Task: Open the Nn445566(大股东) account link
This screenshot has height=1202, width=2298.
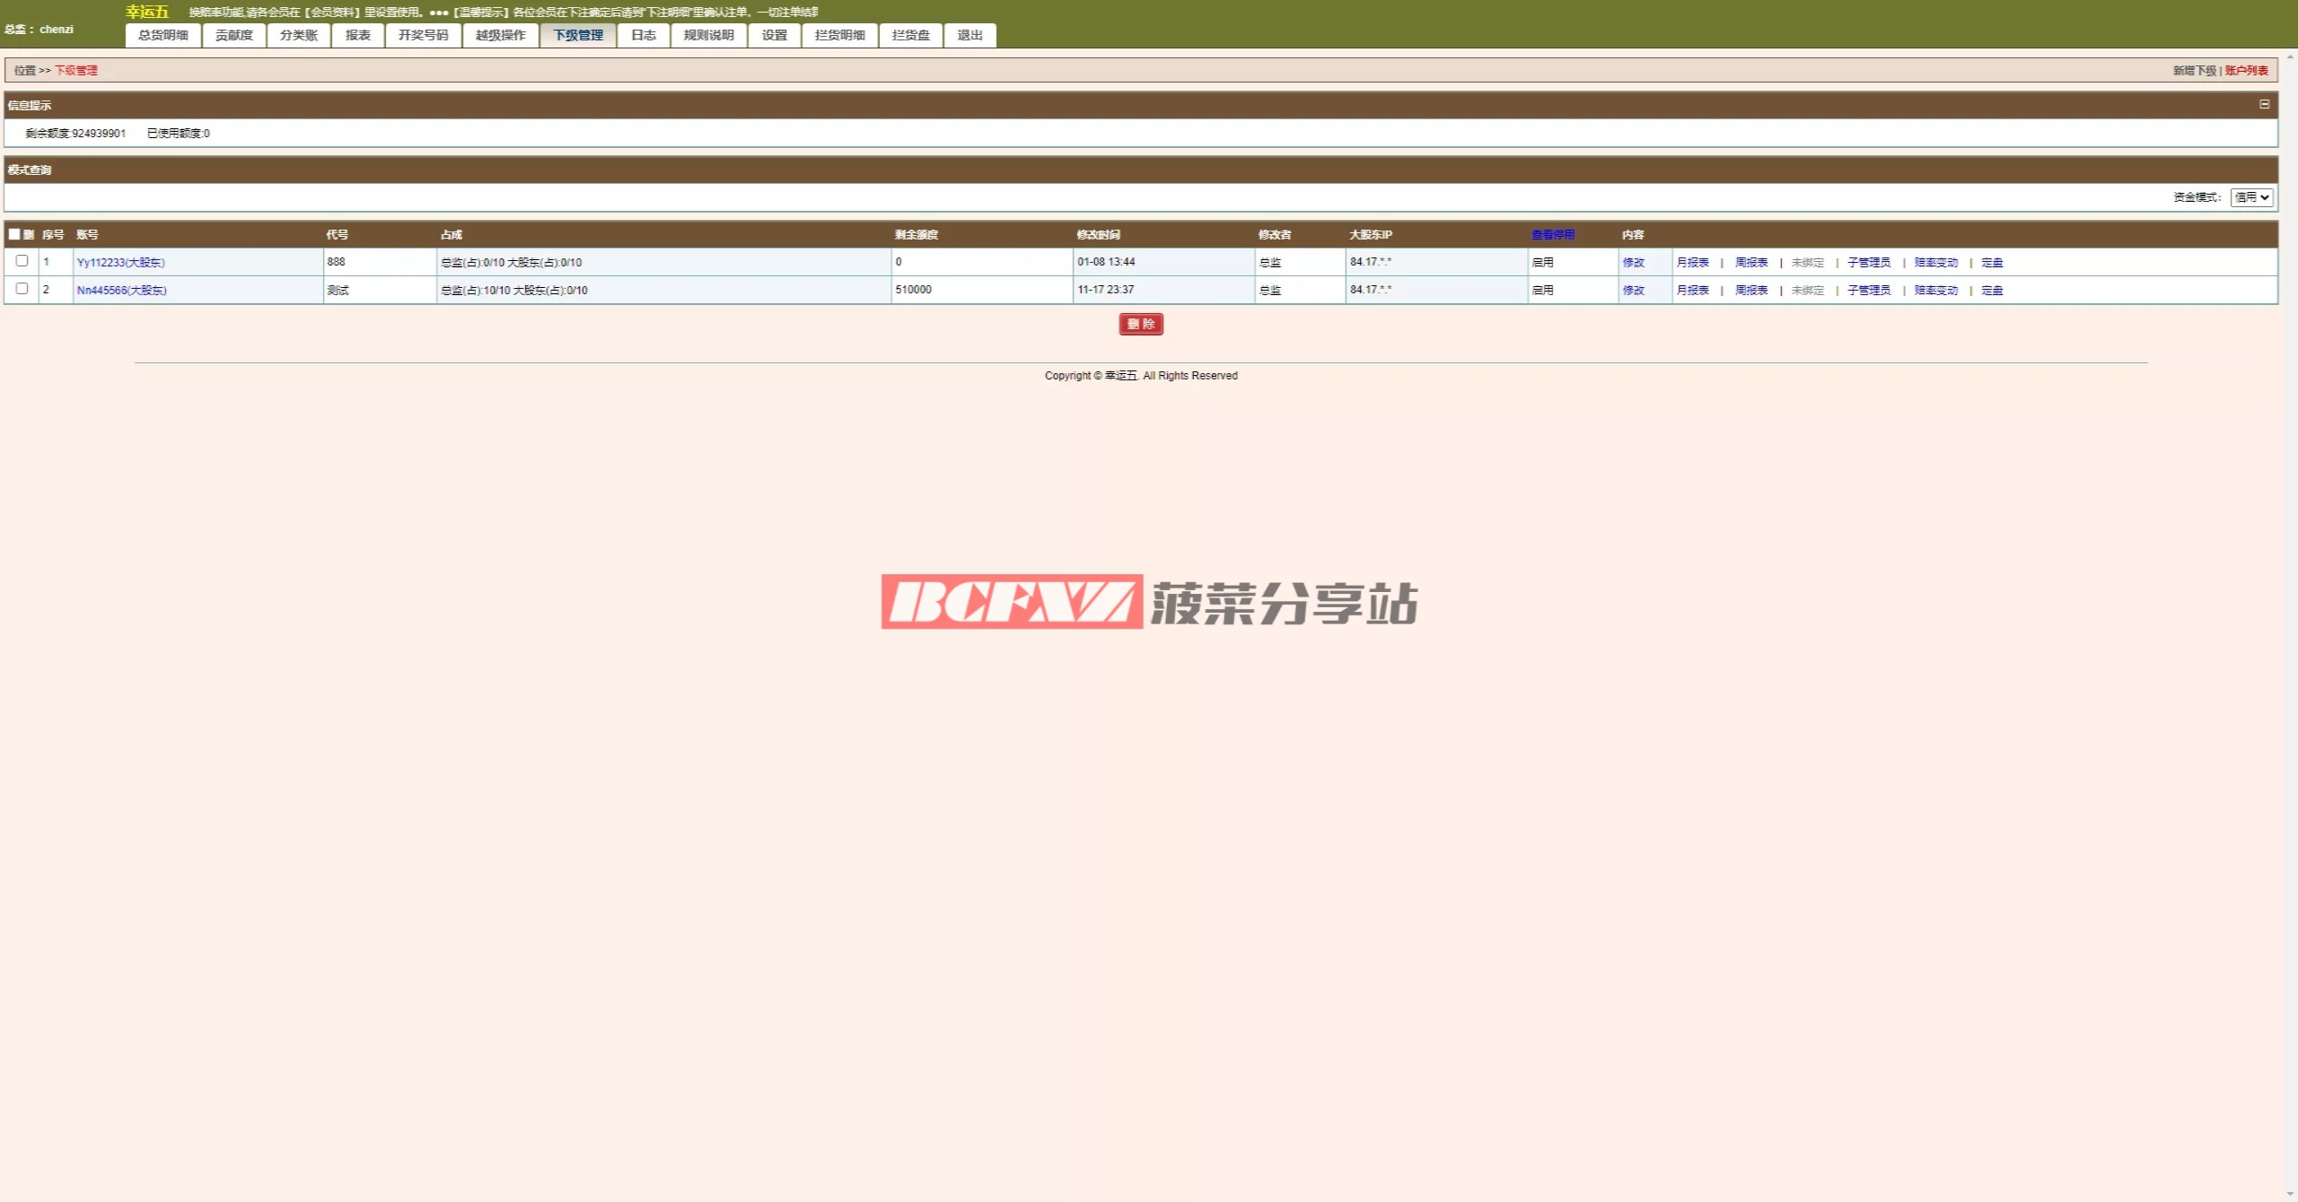Action: [121, 290]
